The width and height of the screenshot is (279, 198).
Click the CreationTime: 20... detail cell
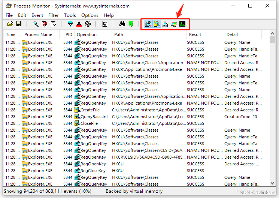coord(242,117)
